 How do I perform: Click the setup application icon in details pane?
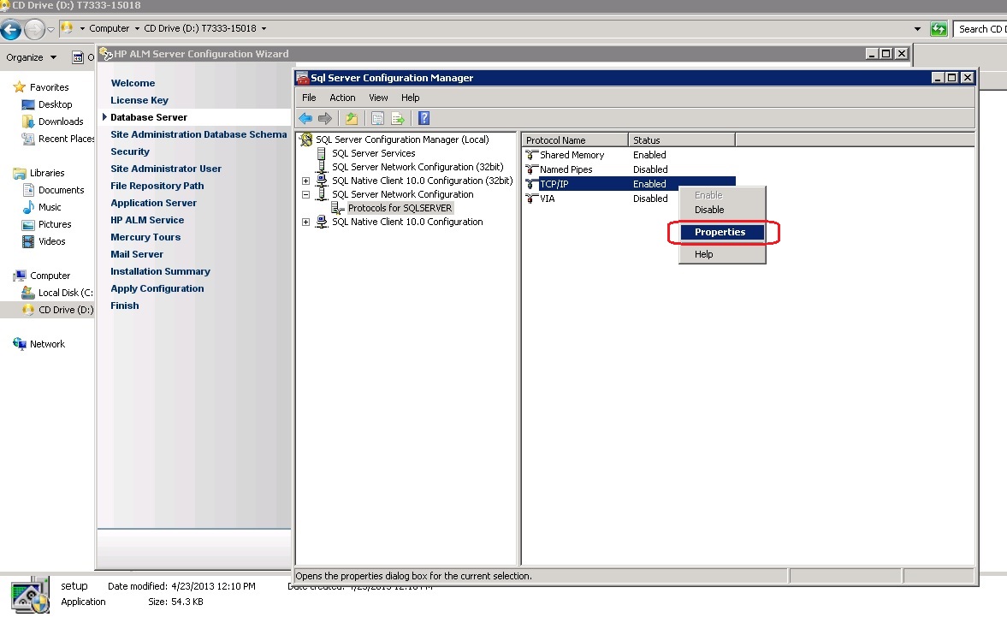click(x=30, y=595)
